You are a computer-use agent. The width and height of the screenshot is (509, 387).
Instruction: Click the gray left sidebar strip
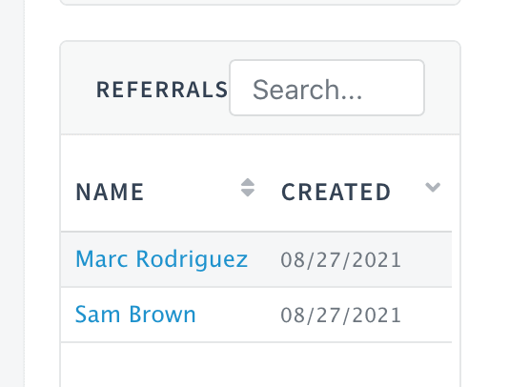(12, 193)
